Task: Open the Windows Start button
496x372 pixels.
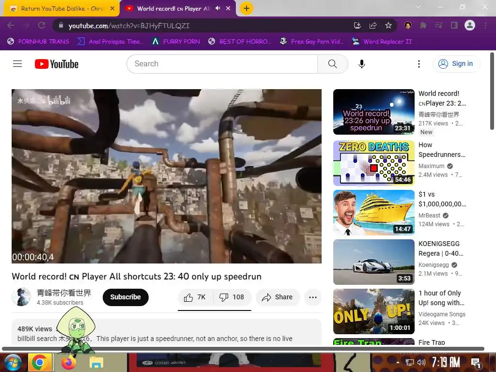Action: [13, 362]
